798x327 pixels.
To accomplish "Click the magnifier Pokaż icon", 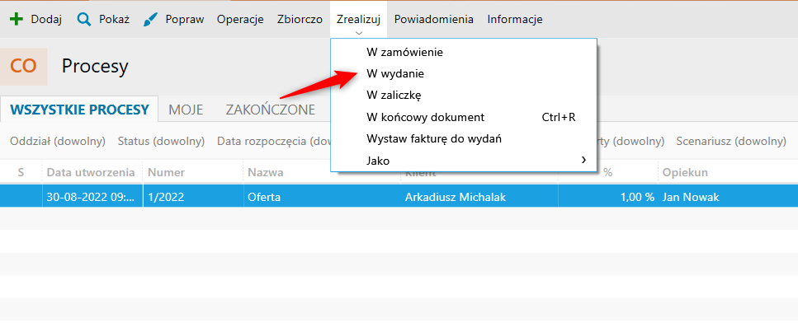I will point(84,19).
